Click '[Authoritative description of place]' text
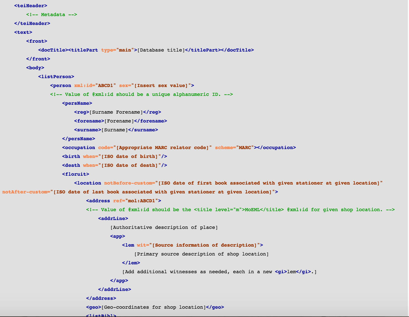The image size is (409, 317). point(164,227)
